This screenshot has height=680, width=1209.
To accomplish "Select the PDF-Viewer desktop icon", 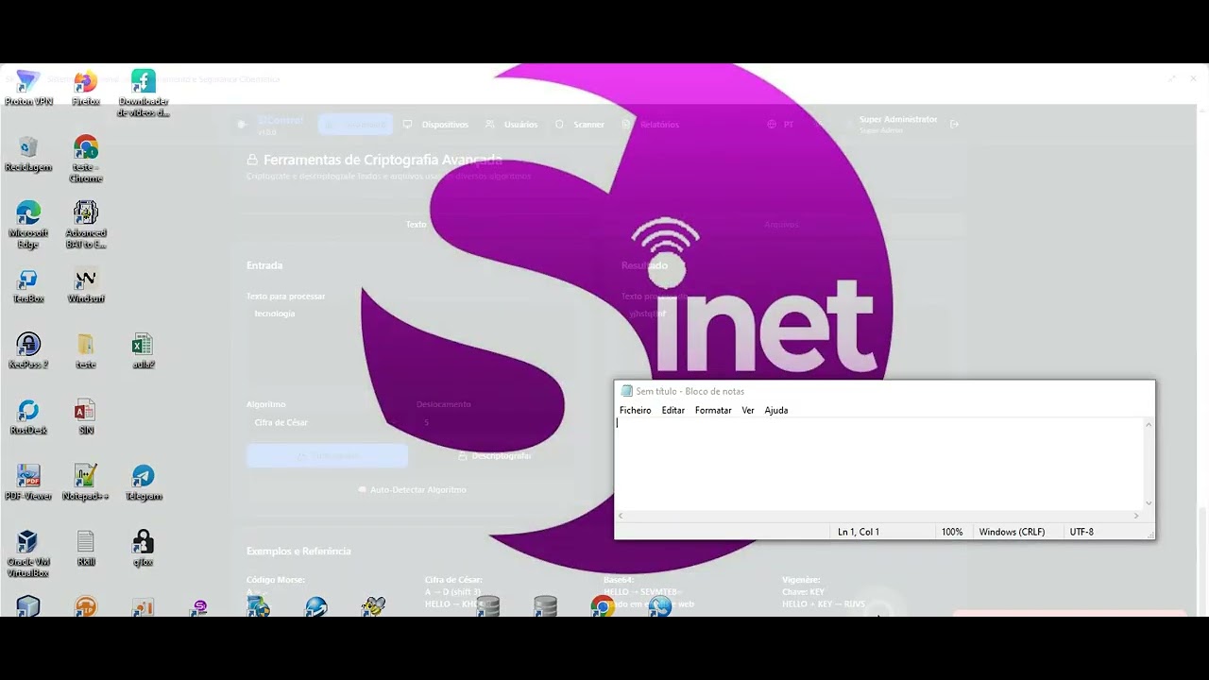I will tap(28, 484).
